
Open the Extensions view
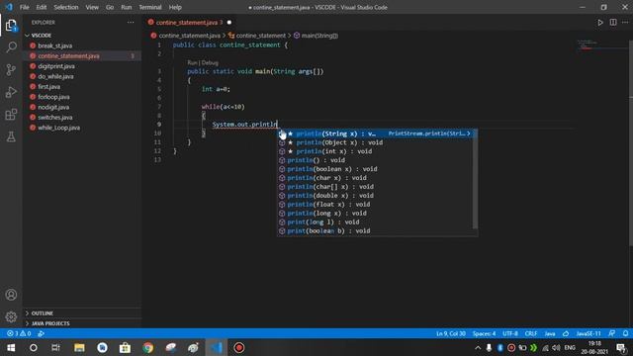(x=11, y=115)
